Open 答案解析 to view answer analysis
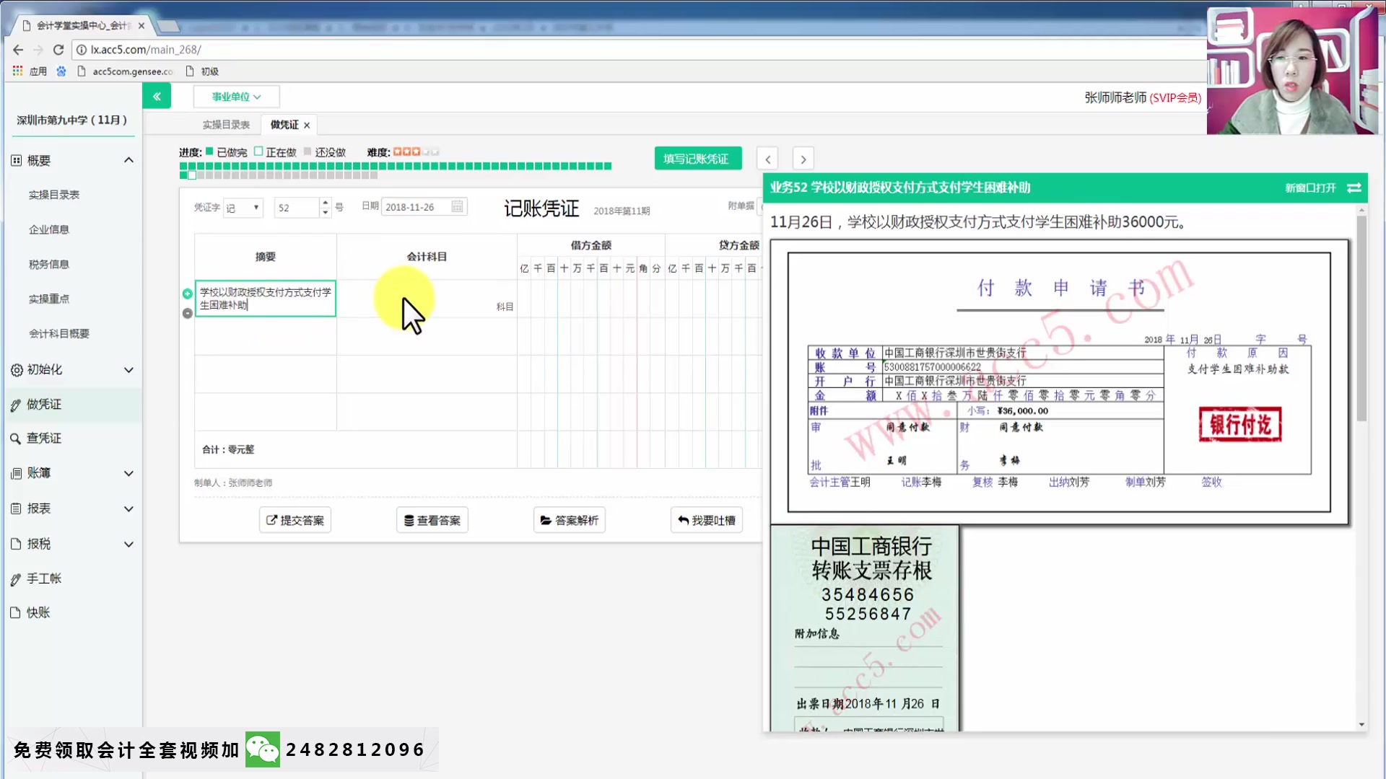Screen dimensions: 1386x779 569,519
